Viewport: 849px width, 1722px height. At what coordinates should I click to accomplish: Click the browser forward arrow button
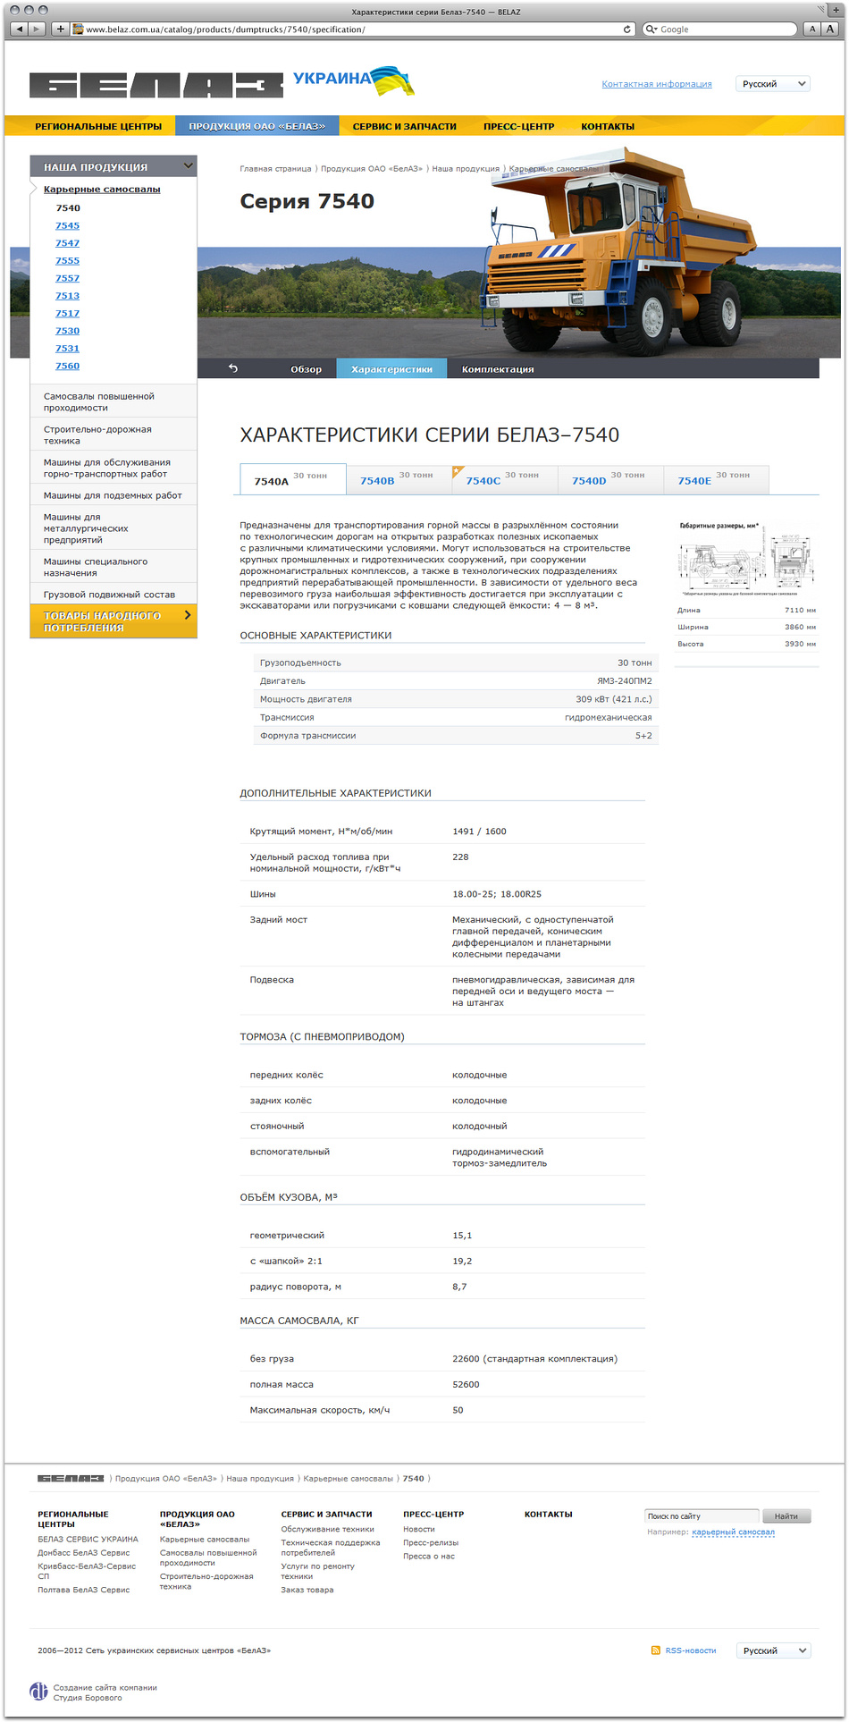[x=37, y=29]
